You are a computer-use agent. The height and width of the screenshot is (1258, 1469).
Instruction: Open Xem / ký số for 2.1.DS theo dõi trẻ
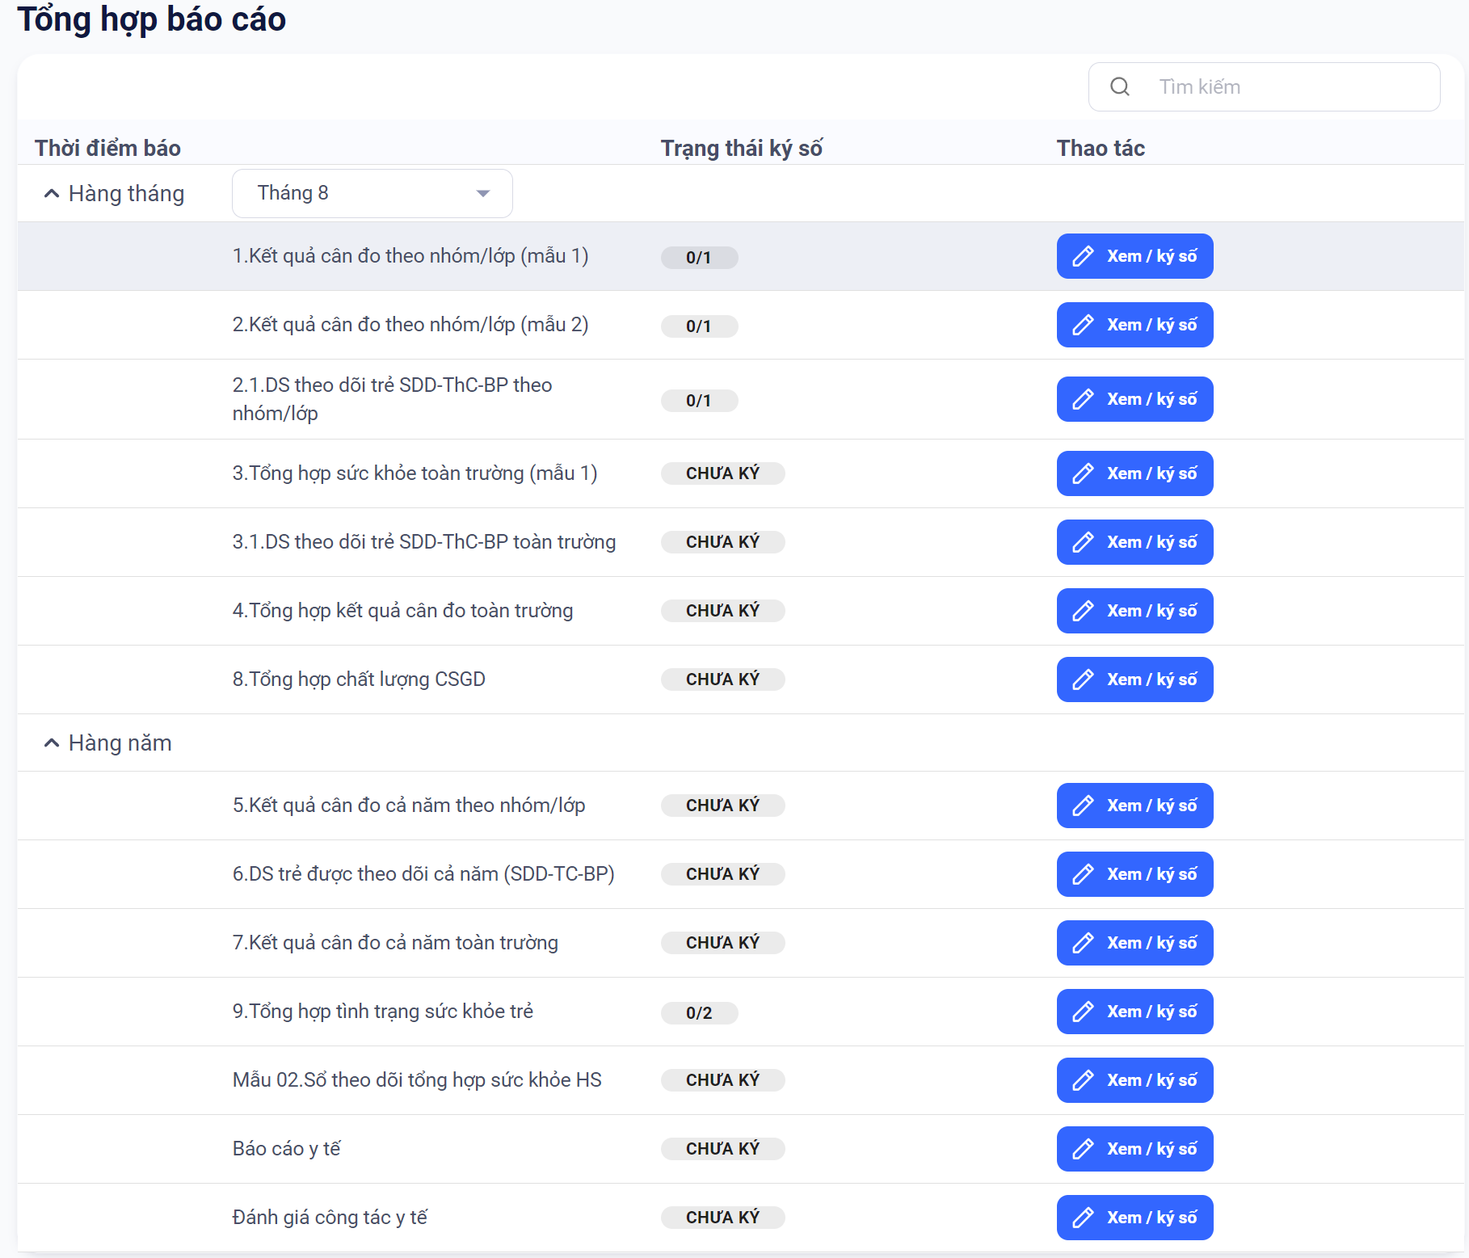(x=1134, y=399)
